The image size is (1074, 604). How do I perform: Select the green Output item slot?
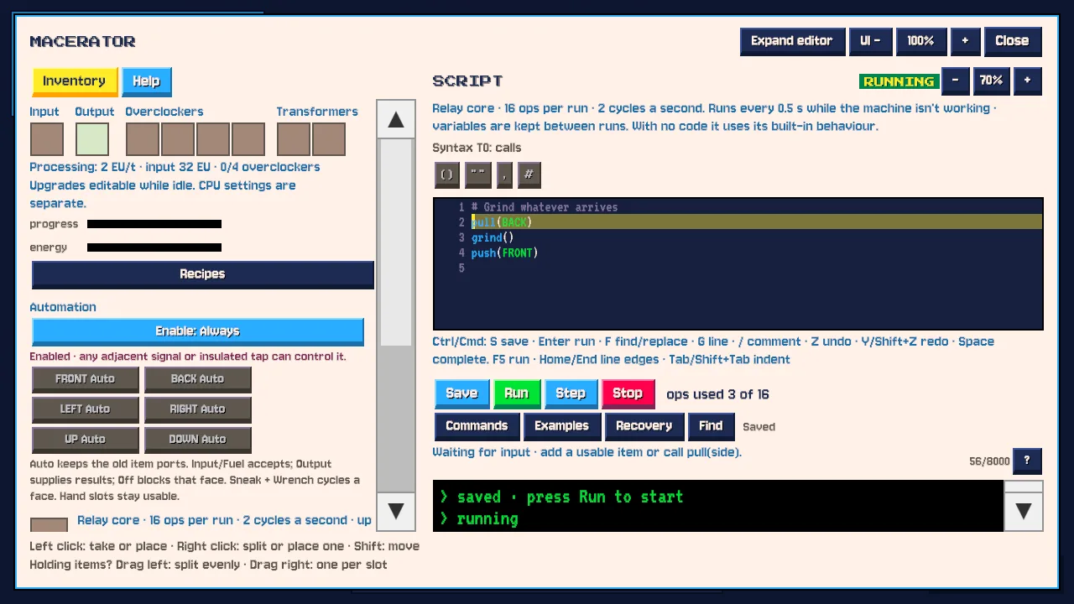point(92,139)
